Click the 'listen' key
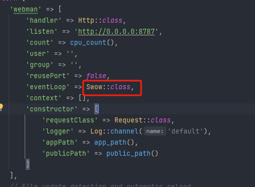The width and height of the screenshot is (255, 187). [x=42, y=31]
